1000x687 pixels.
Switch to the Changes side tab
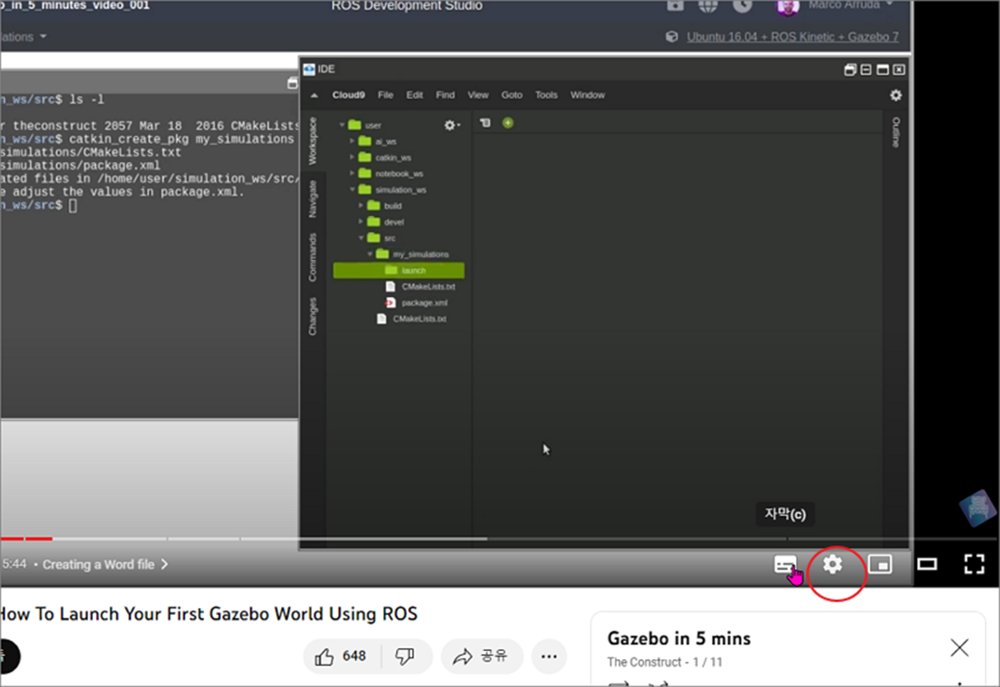tap(313, 316)
